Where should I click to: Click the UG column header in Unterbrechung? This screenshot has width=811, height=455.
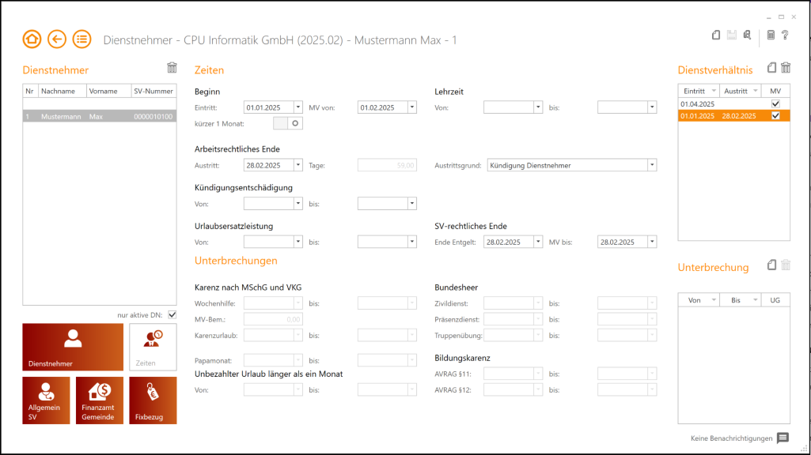click(775, 300)
